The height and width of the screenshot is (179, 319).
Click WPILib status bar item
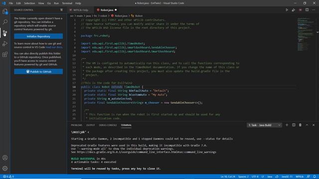click(300, 177)
